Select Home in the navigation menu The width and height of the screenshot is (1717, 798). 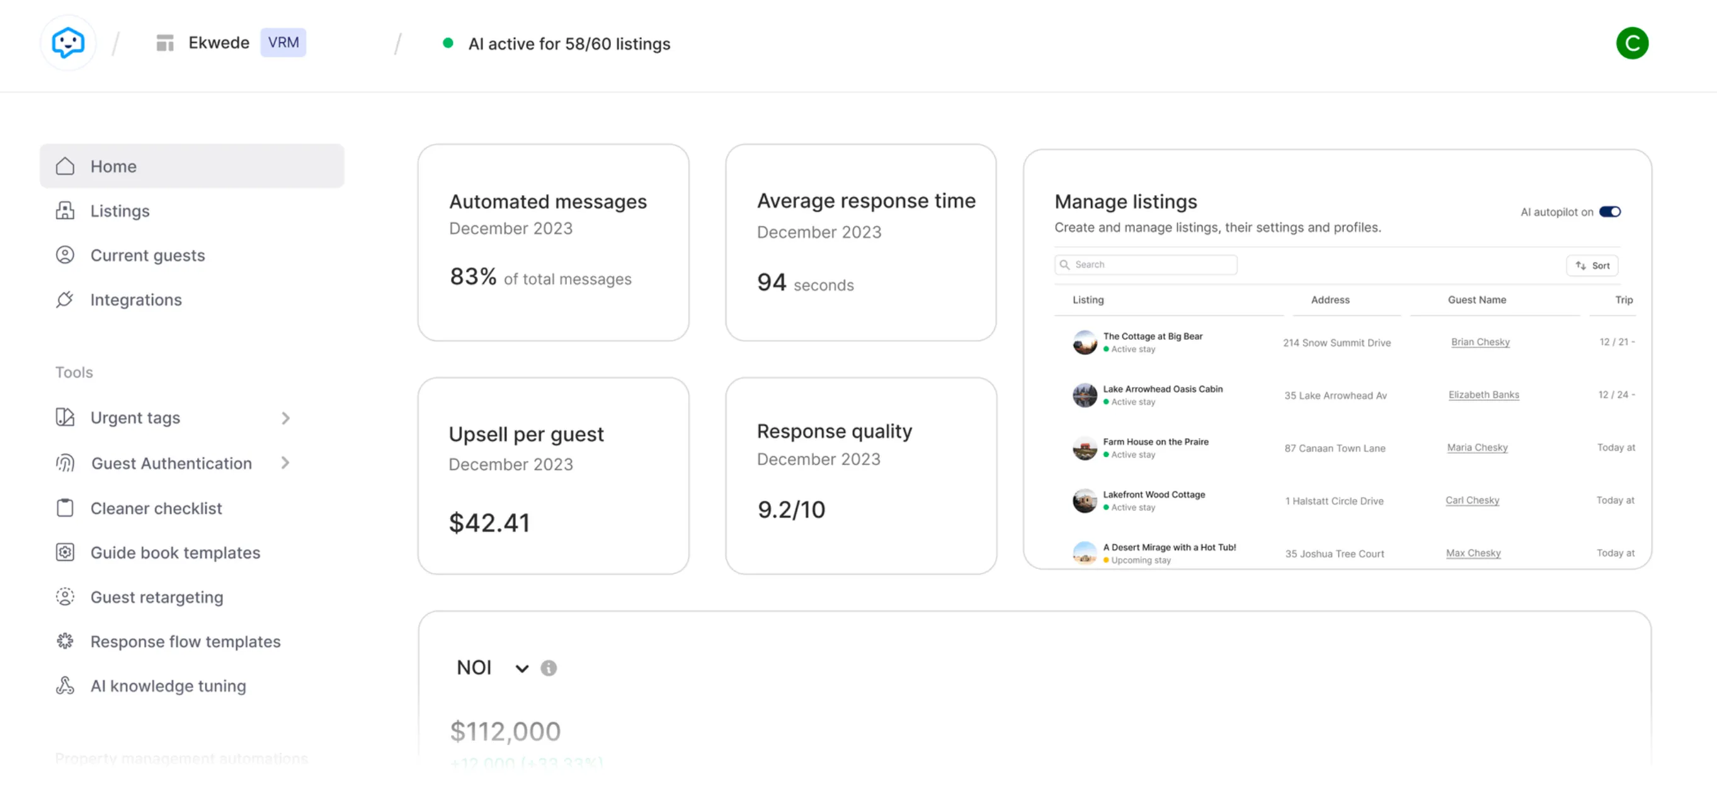click(113, 166)
